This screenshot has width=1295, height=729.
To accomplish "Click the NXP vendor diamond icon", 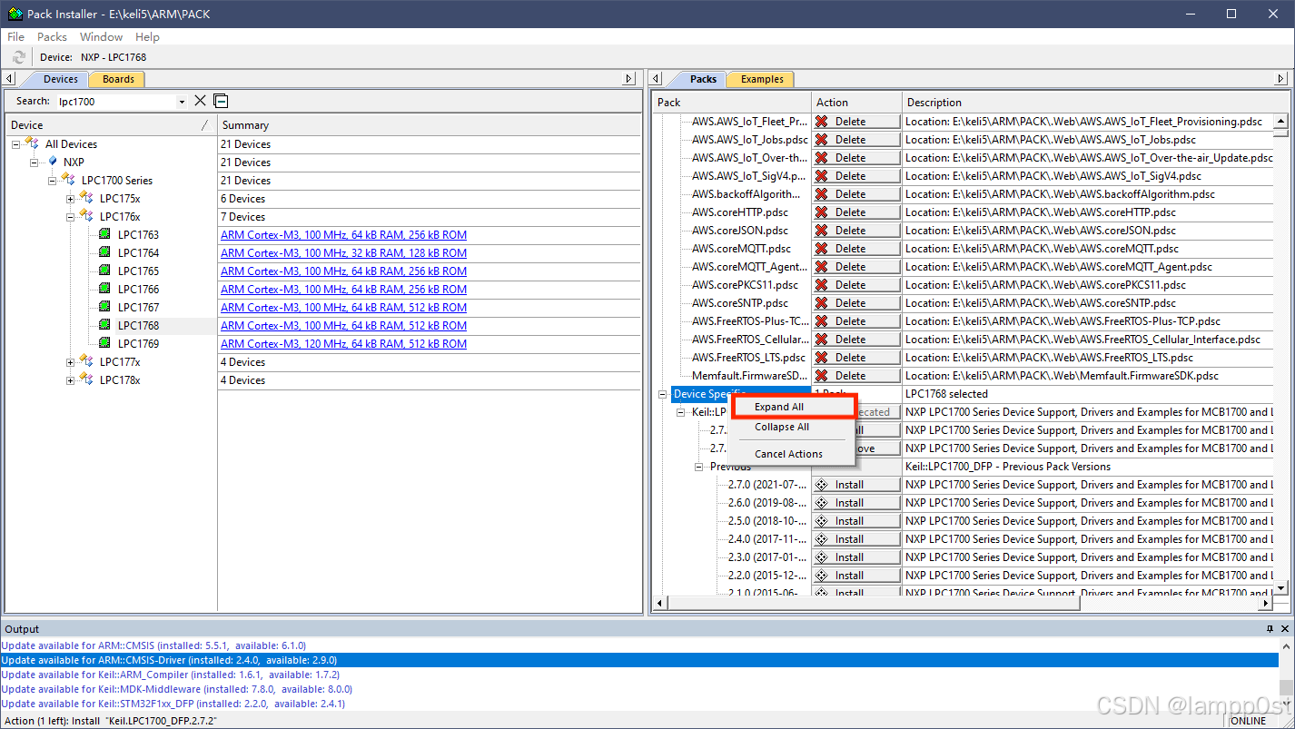I will click(x=53, y=162).
